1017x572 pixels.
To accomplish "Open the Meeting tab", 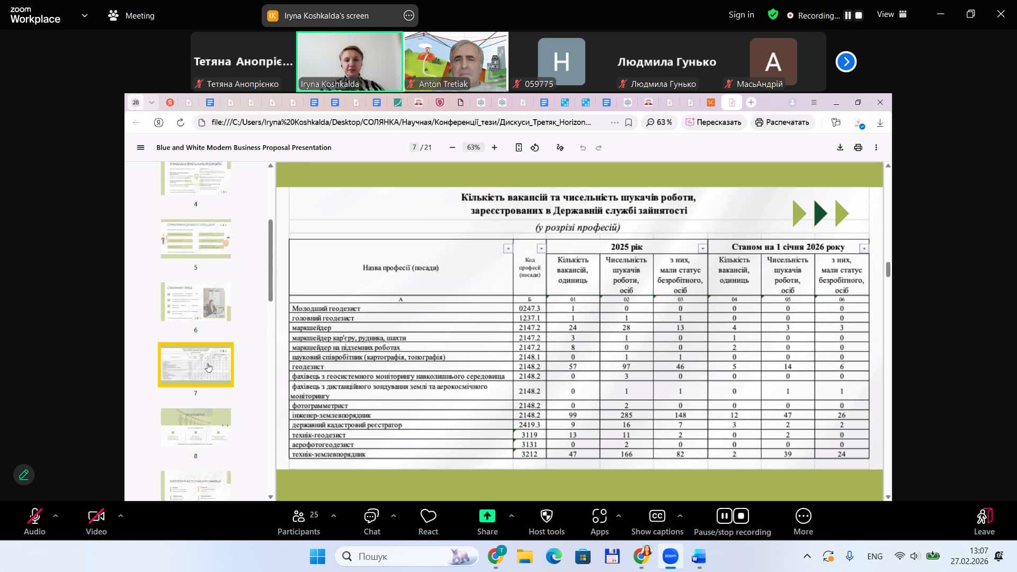I will pos(131,15).
